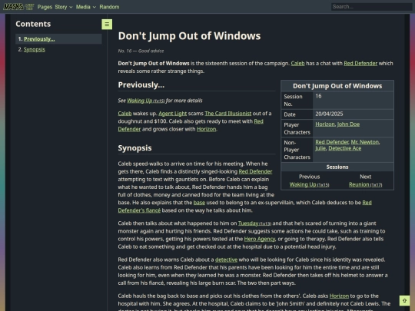Viewport: 415px width, 311px height.
Task: Focus the Search input field
Action: (371, 7)
